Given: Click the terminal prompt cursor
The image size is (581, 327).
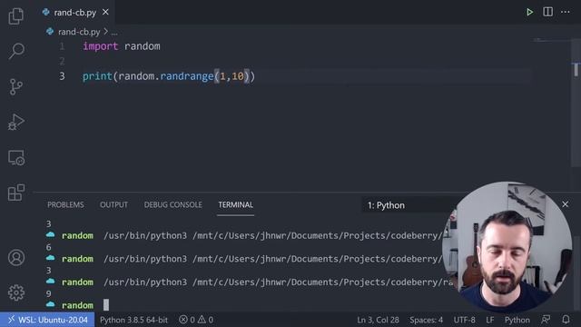Looking at the screenshot, I should coord(106,305).
